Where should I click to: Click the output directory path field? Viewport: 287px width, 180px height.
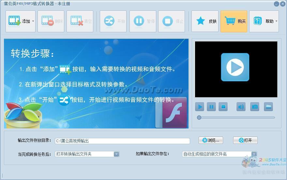click(122, 141)
